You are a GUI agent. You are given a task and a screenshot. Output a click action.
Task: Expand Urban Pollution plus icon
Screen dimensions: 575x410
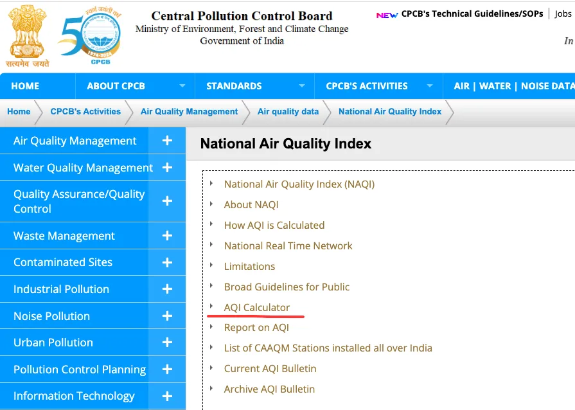pos(167,342)
